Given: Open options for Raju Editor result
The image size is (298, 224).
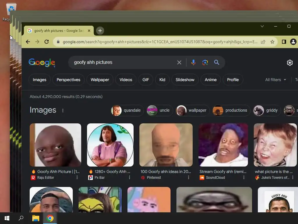Looking at the screenshot, I should [77, 178].
